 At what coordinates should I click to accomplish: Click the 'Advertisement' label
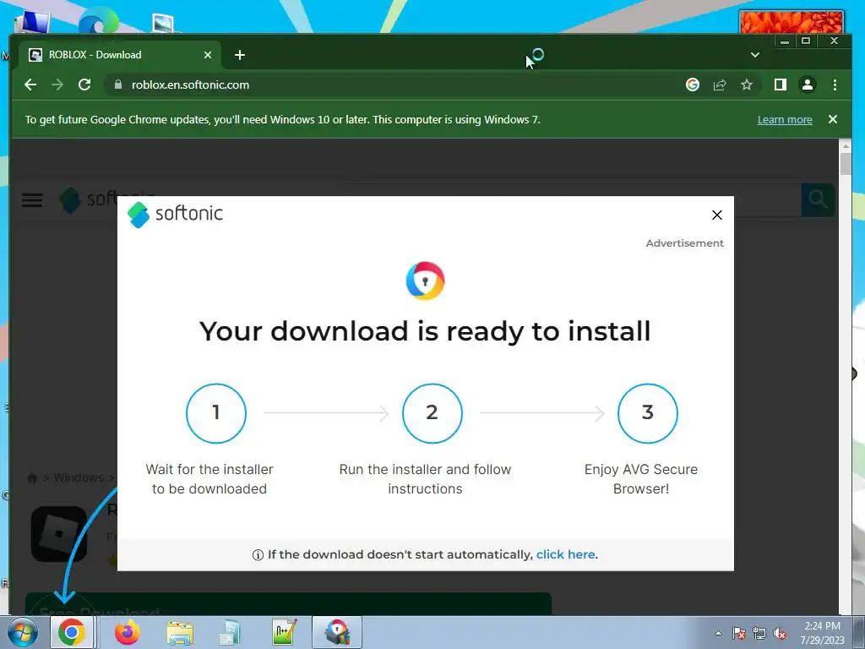684,243
